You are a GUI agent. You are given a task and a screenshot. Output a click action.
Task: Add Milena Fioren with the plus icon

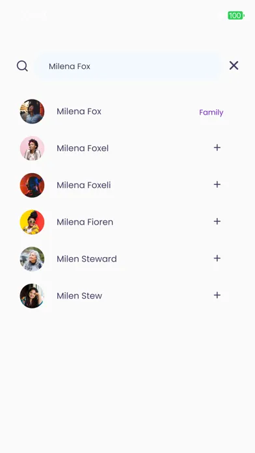click(x=217, y=221)
